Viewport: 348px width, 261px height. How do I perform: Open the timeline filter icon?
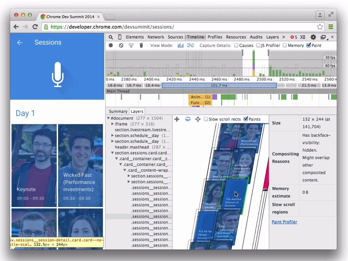[x=131, y=45]
